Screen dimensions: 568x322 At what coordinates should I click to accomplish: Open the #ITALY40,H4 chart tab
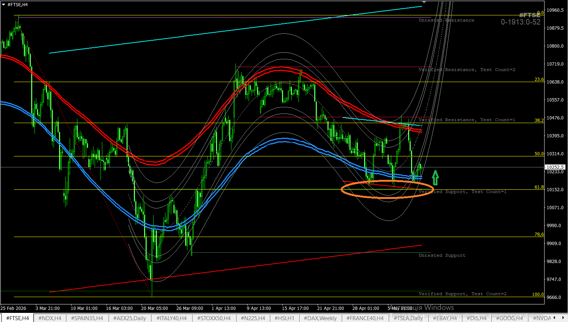point(171,318)
